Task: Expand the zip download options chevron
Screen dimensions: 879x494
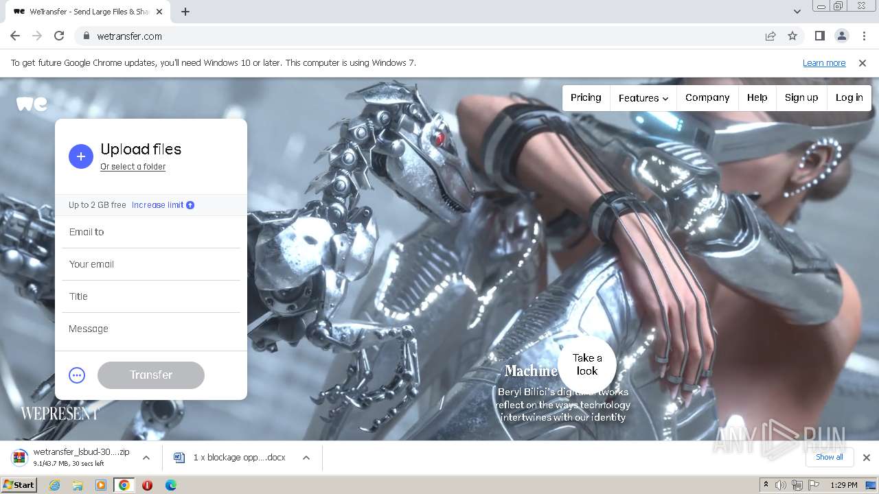Action: (x=146, y=458)
